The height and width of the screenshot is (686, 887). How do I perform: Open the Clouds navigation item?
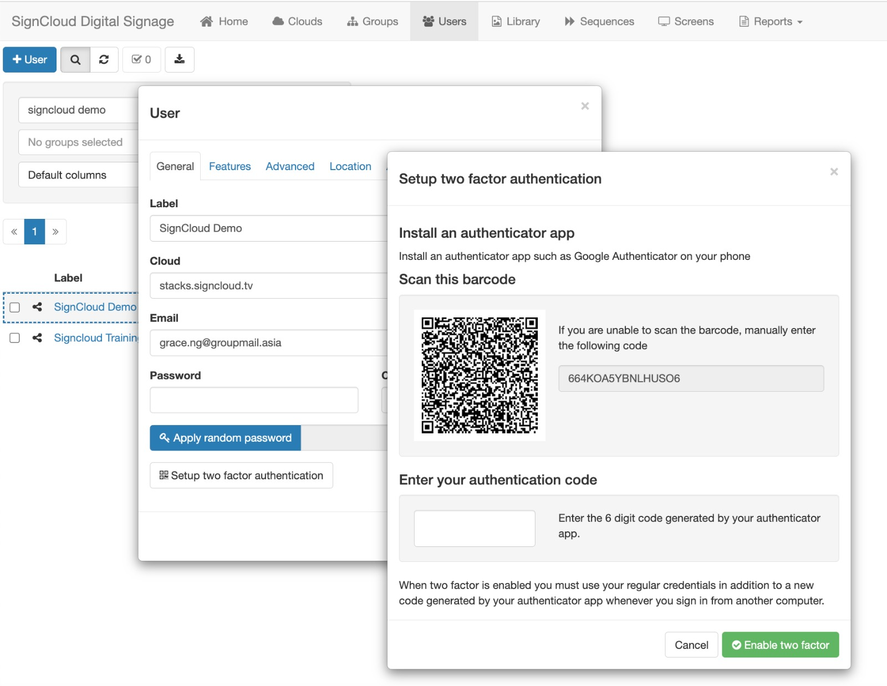point(297,22)
